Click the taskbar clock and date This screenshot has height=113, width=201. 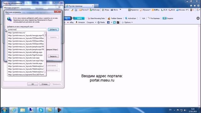(193, 110)
